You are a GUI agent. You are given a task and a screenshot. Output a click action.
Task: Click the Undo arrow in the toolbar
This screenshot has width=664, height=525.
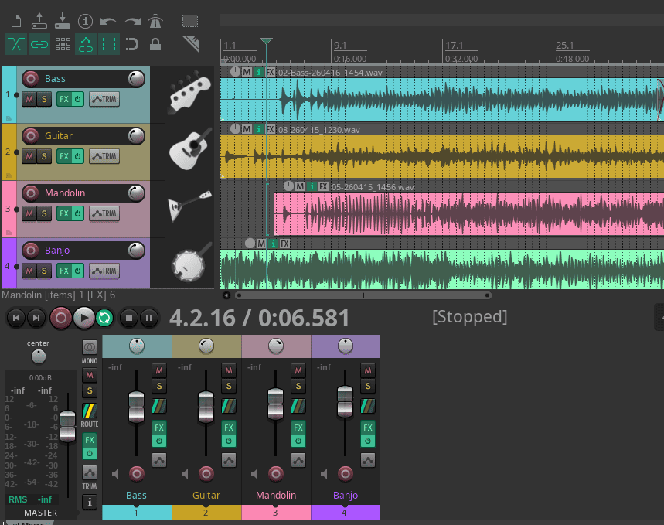(109, 21)
